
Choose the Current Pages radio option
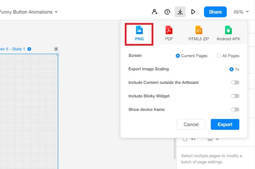click(191, 56)
